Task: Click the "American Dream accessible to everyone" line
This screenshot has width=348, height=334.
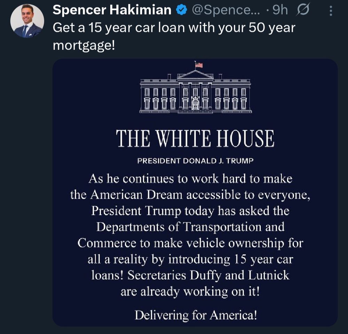Action: point(190,195)
